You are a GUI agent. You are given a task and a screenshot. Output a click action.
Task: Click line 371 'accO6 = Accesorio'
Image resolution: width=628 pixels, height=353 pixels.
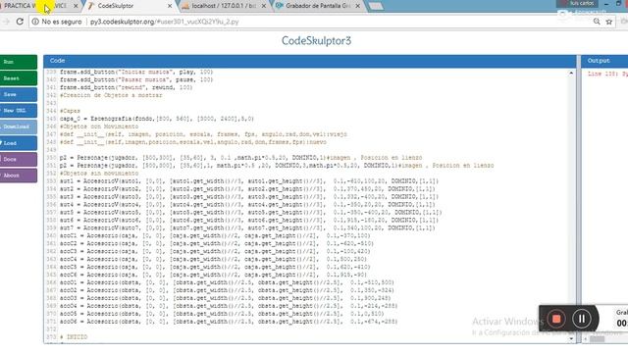[229, 322]
